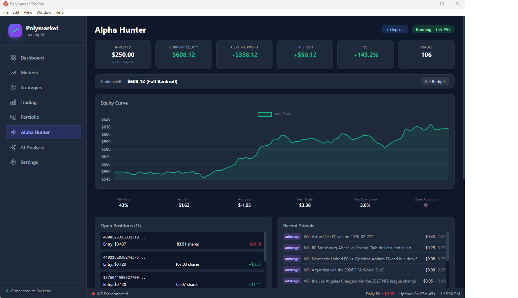Image resolution: width=518 pixels, height=298 pixels.
Task: Select Markets in the sidebar
Action: pyautogui.click(x=30, y=73)
